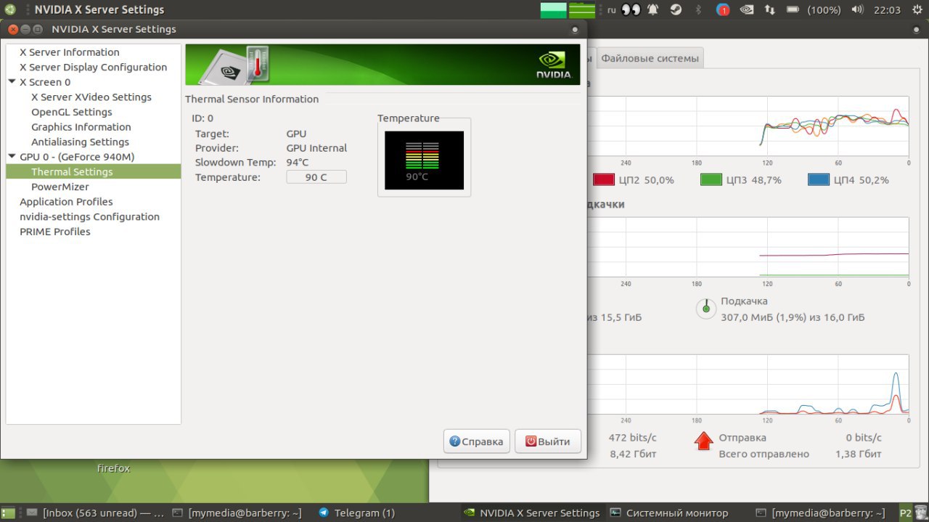Click the dark green memory graph applet
929x522 pixels.
(582, 10)
